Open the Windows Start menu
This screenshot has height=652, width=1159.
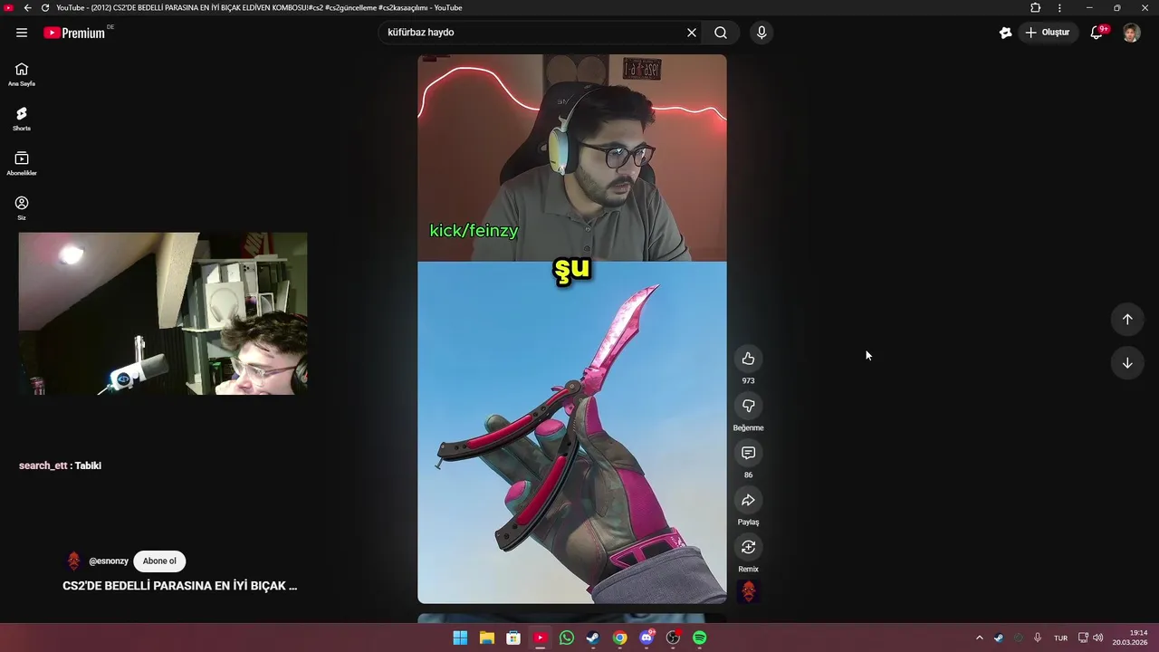[460, 638]
